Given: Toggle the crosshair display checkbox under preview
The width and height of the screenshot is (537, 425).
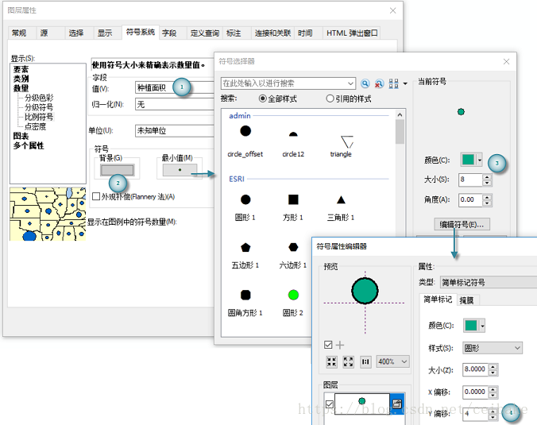Looking at the screenshot, I should coord(328,345).
